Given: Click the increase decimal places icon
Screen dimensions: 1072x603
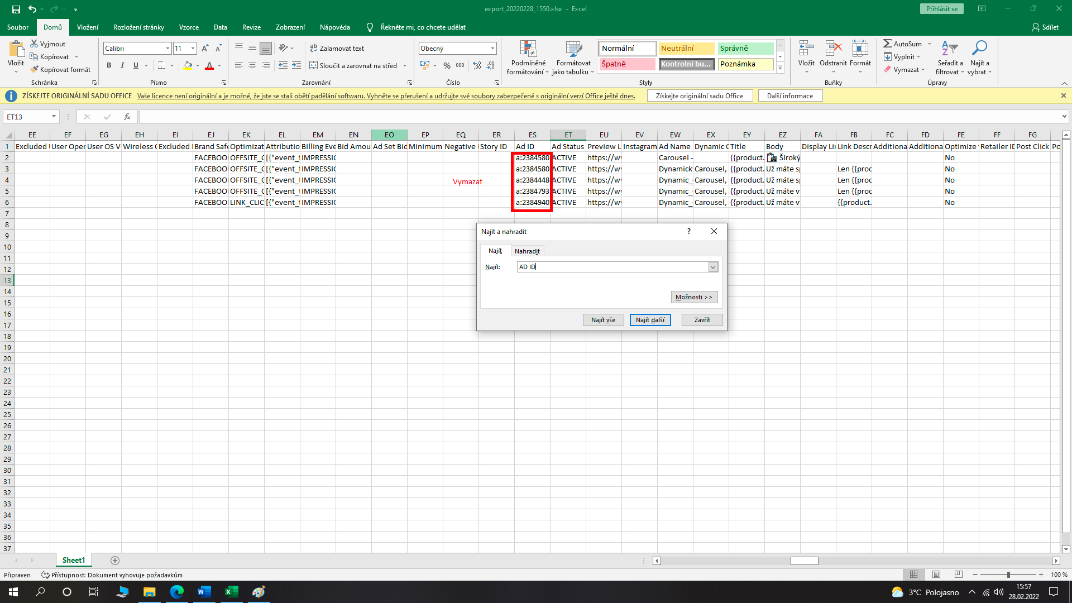Looking at the screenshot, I should pyautogui.click(x=477, y=65).
